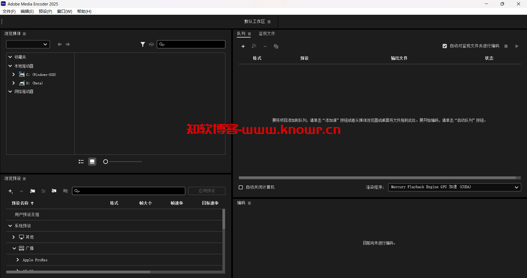This screenshot has height=278, width=527.
Task: Open the 编辑(E) menu
Action: click(x=27, y=11)
